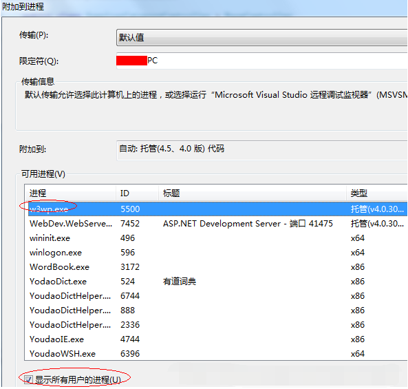Click process ID 6396 cell
The width and height of the screenshot is (408, 389).
tap(130, 354)
